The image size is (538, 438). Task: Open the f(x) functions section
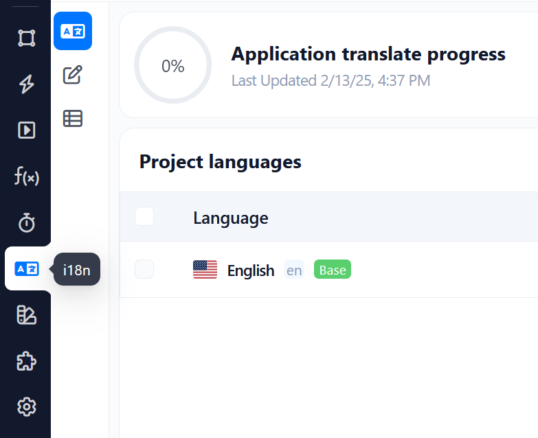click(x=26, y=176)
